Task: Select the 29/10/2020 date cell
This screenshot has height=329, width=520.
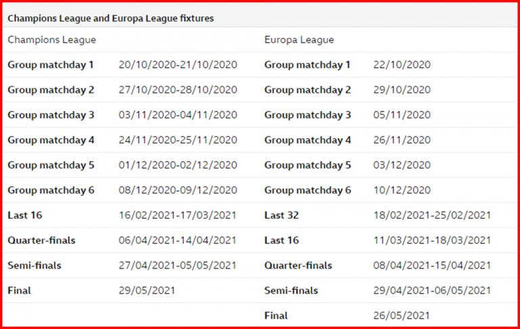Action: point(402,90)
